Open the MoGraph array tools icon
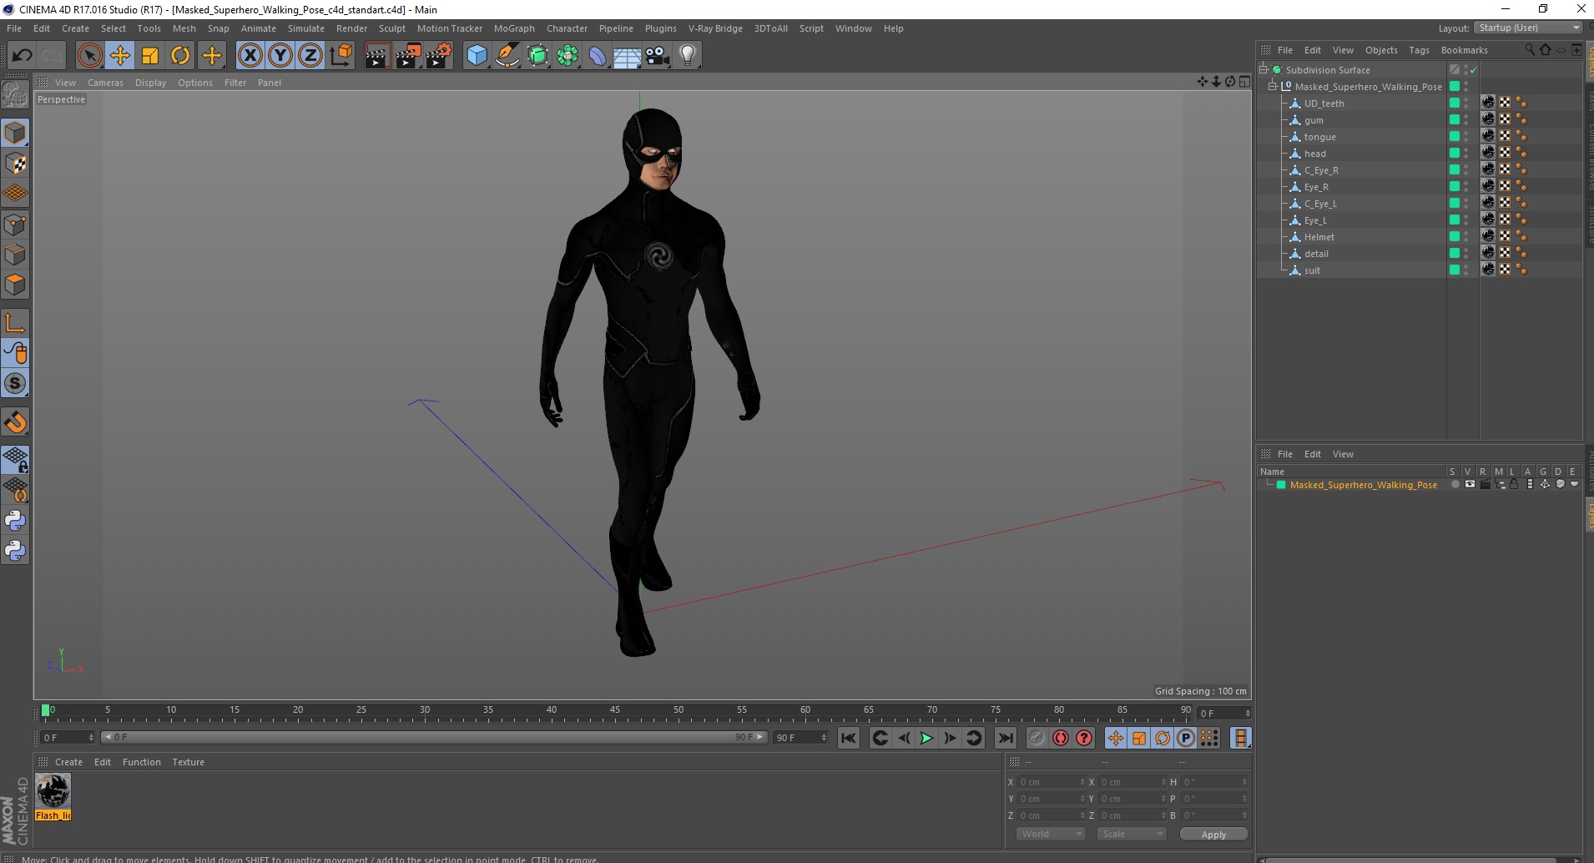 567,56
